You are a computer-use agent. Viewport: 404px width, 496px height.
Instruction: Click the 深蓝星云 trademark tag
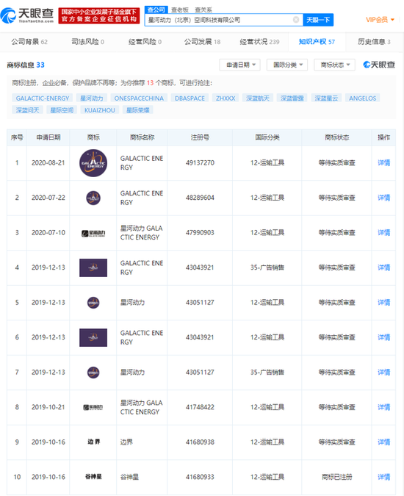326,98
